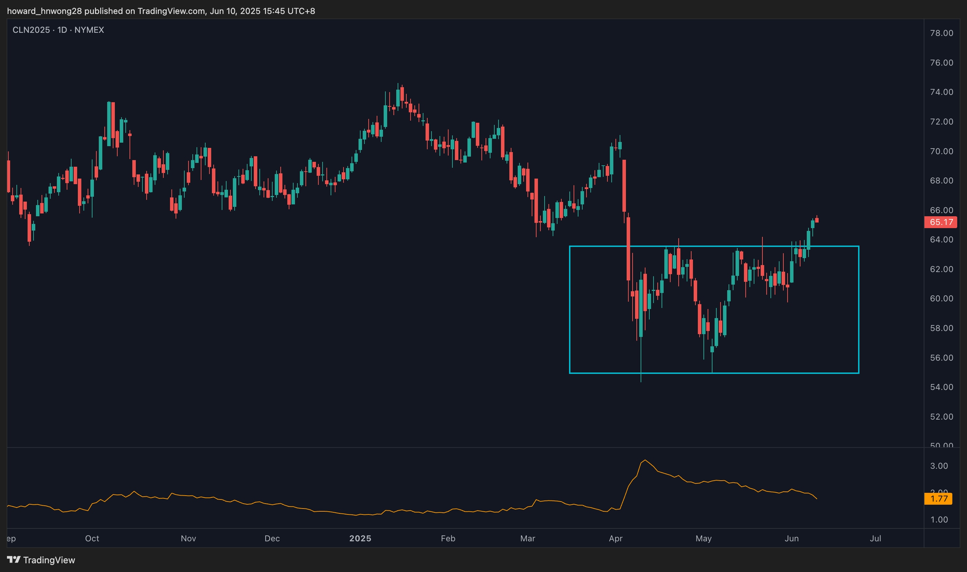Click the 2025 year label on time axis

pyautogui.click(x=360, y=539)
